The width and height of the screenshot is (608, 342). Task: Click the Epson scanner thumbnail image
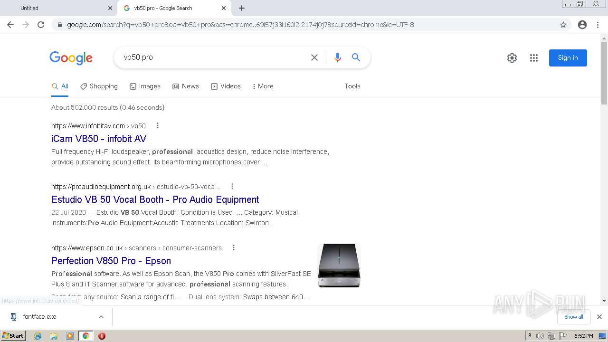(339, 266)
